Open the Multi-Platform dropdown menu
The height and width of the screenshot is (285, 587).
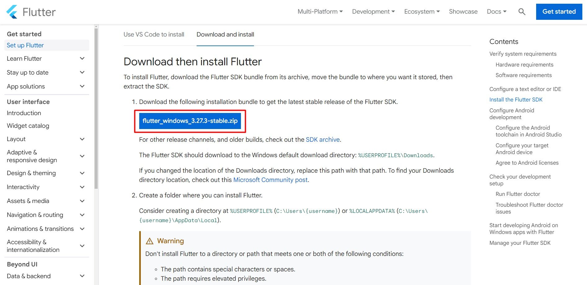tap(320, 12)
